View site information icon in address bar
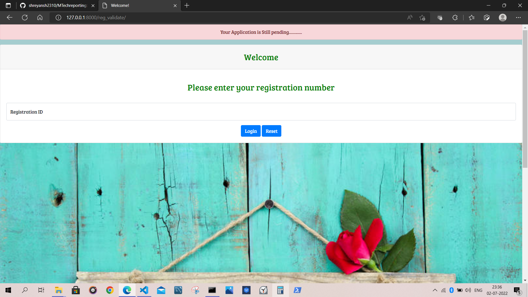 click(58, 18)
